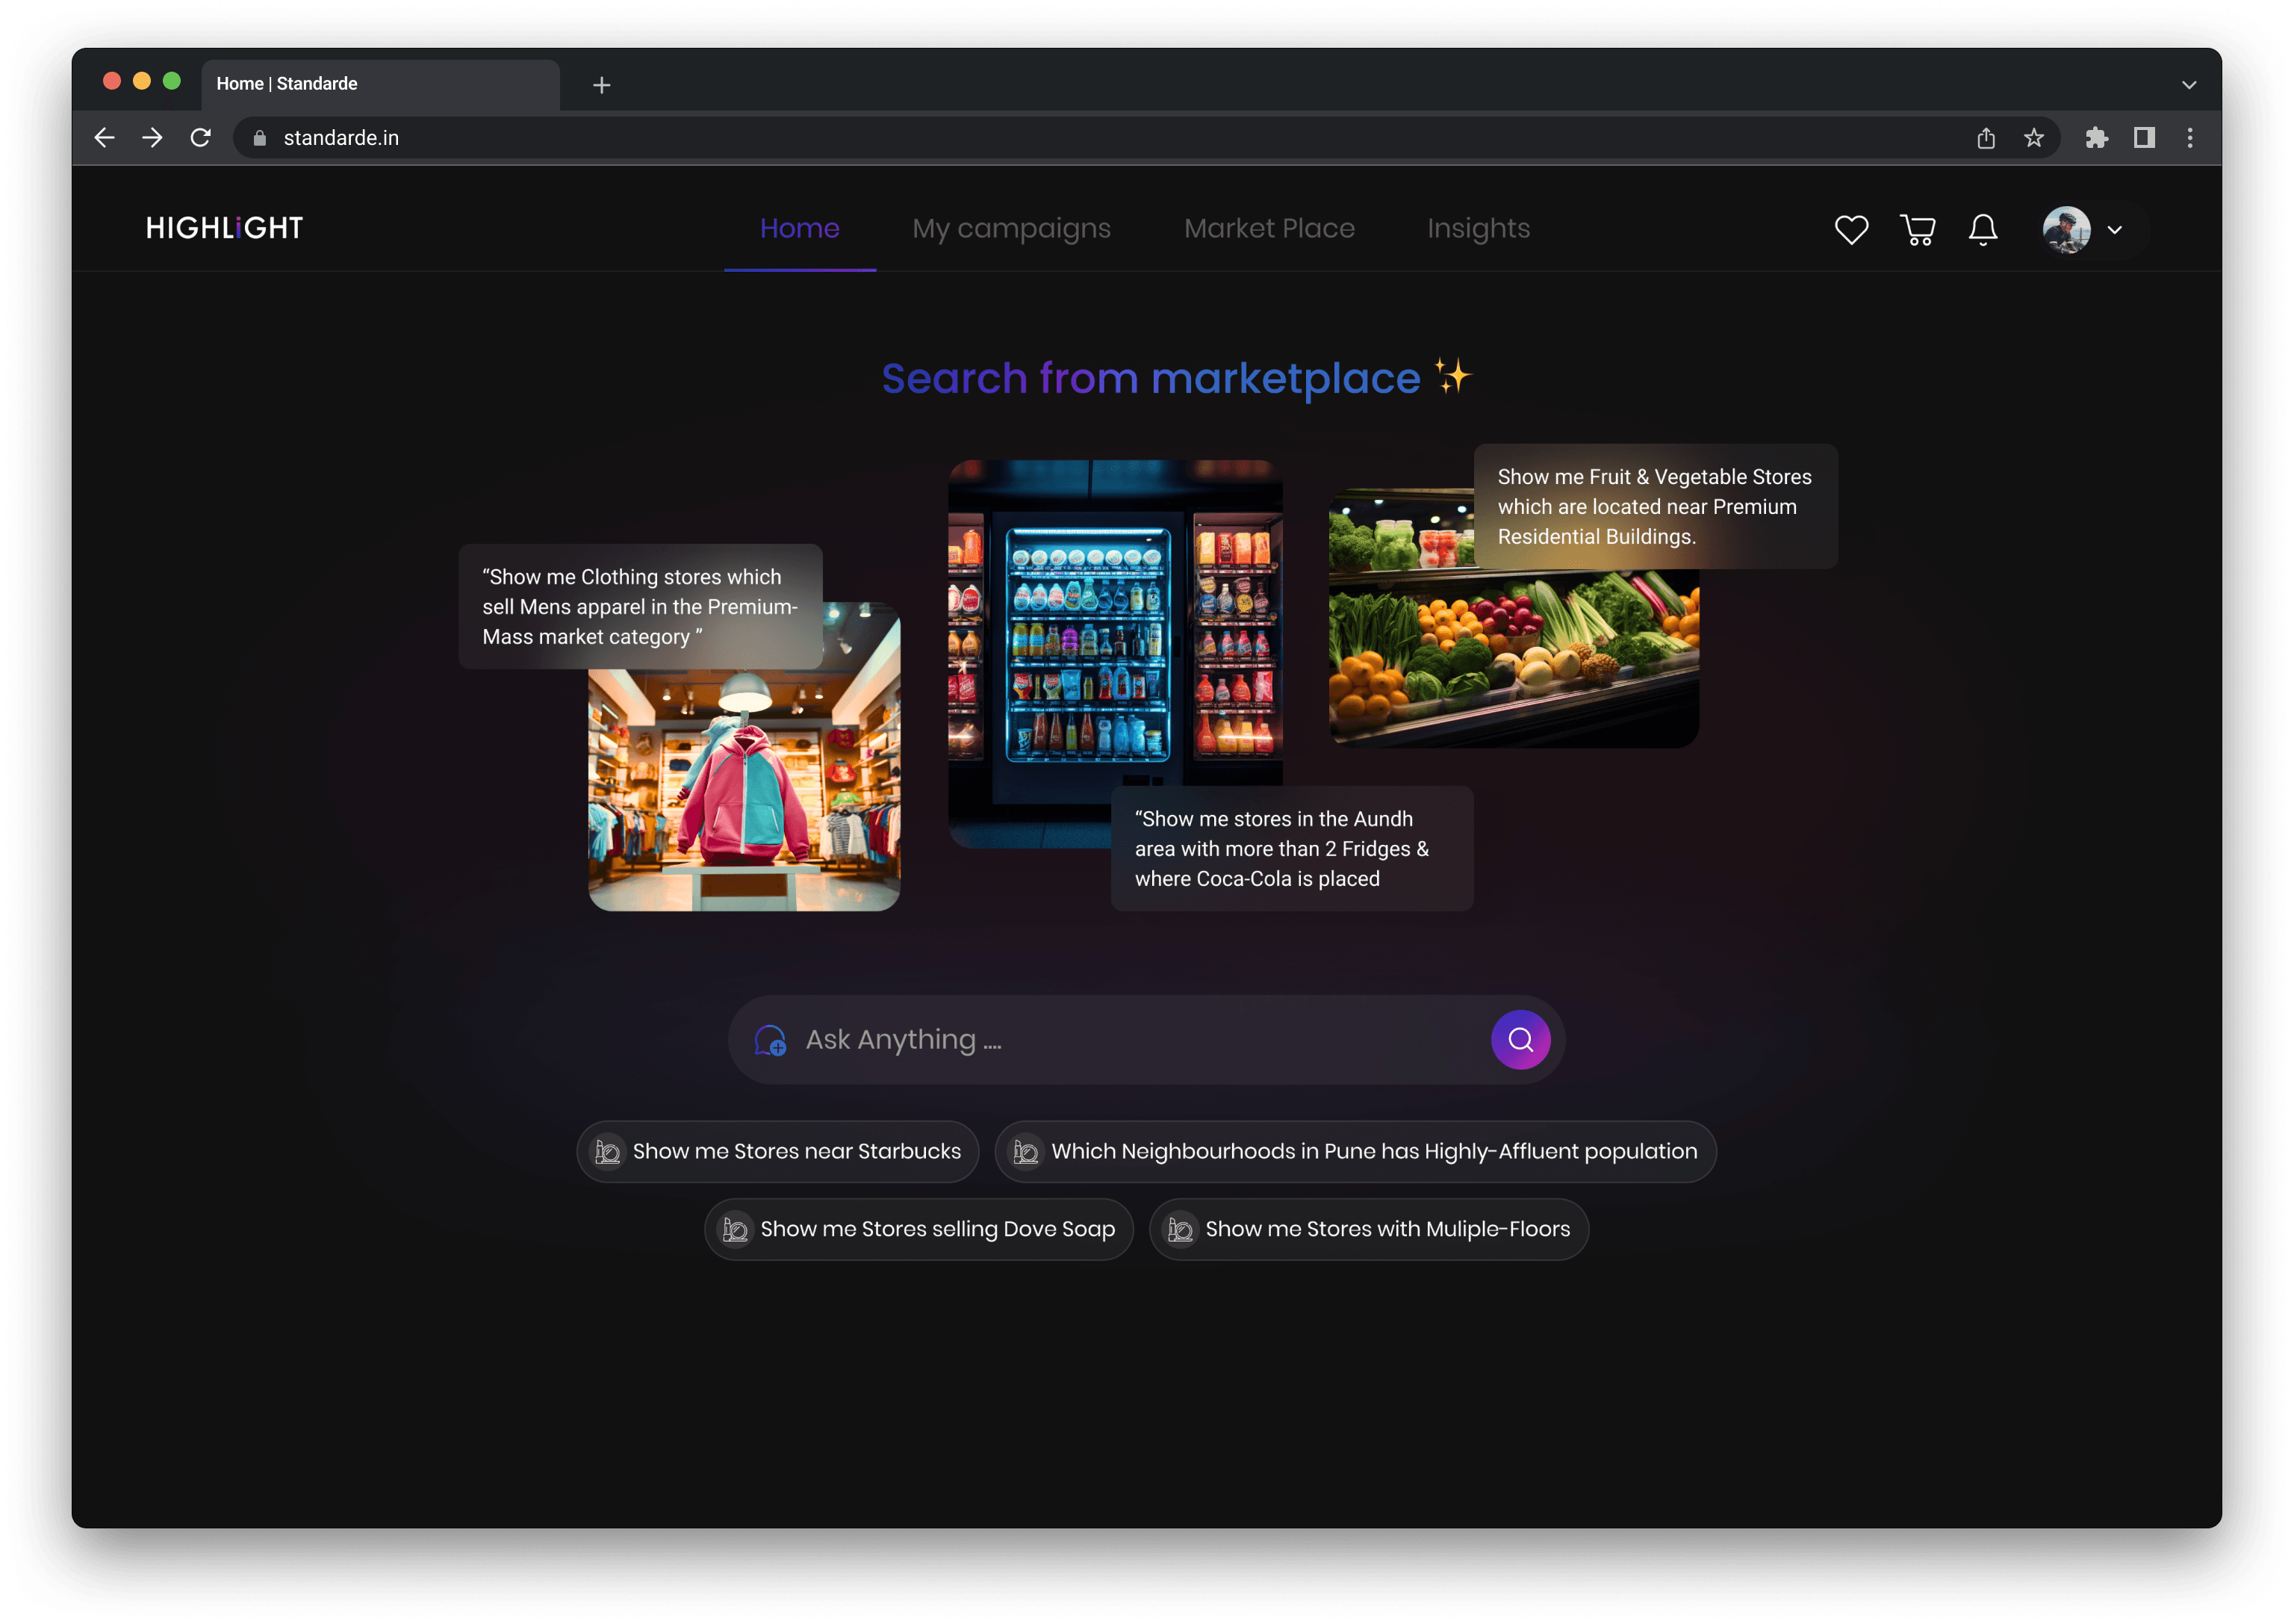Image resolution: width=2294 pixels, height=1624 pixels.
Task: Click the Ask Anything input field
Action: coord(1147,1039)
